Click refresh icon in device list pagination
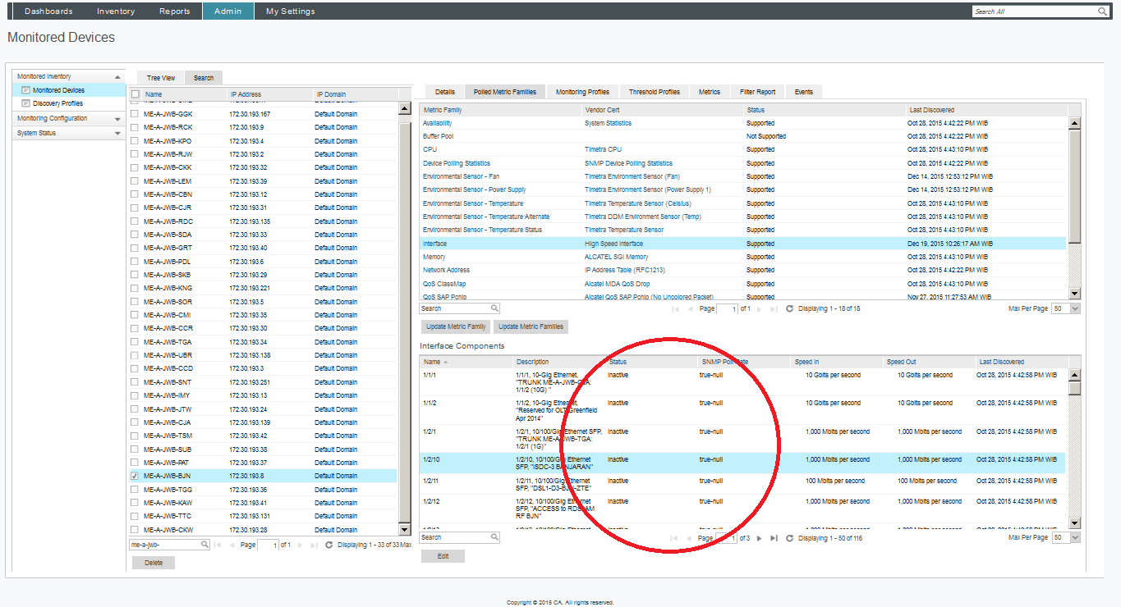1121x607 pixels. tap(329, 543)
